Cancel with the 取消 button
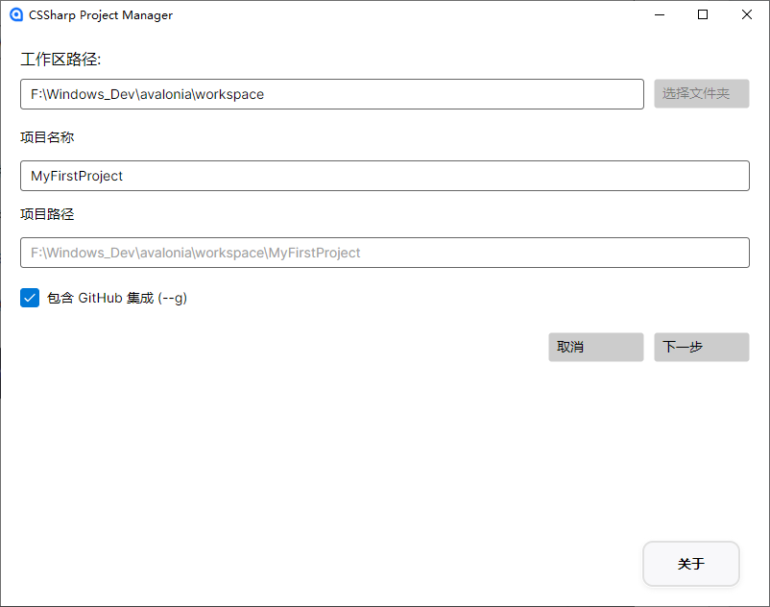The image size is (770, 607). click(595, 347)
